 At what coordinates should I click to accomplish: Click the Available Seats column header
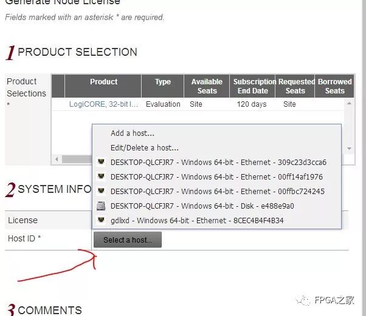coord(207,86)
